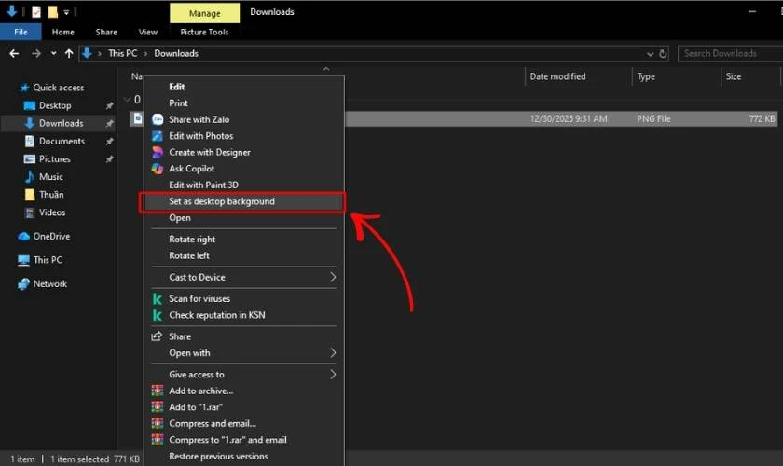Open the File ribbon tab
This screenshot has height=466, width=783.
tap(21, 32)
